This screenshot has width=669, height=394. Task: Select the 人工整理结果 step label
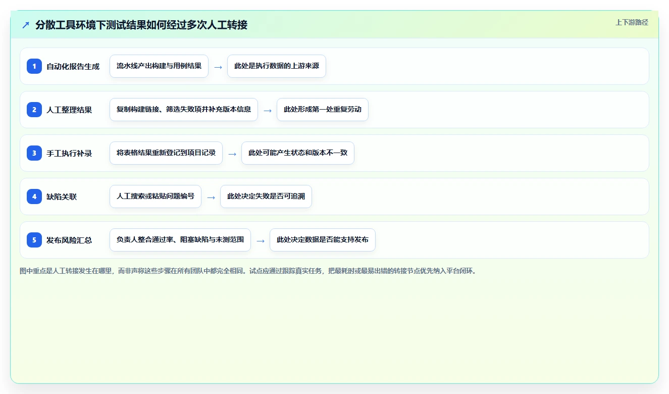coord(69,110)
